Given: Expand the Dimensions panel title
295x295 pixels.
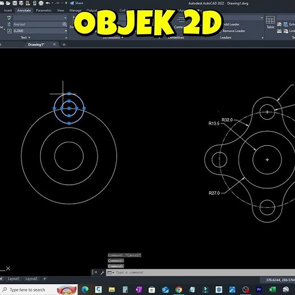Looking at the screenshot, I should tap(113, 37).
